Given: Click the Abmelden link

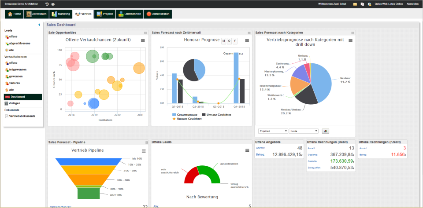Looking at the screenshot, I should 413,4.
